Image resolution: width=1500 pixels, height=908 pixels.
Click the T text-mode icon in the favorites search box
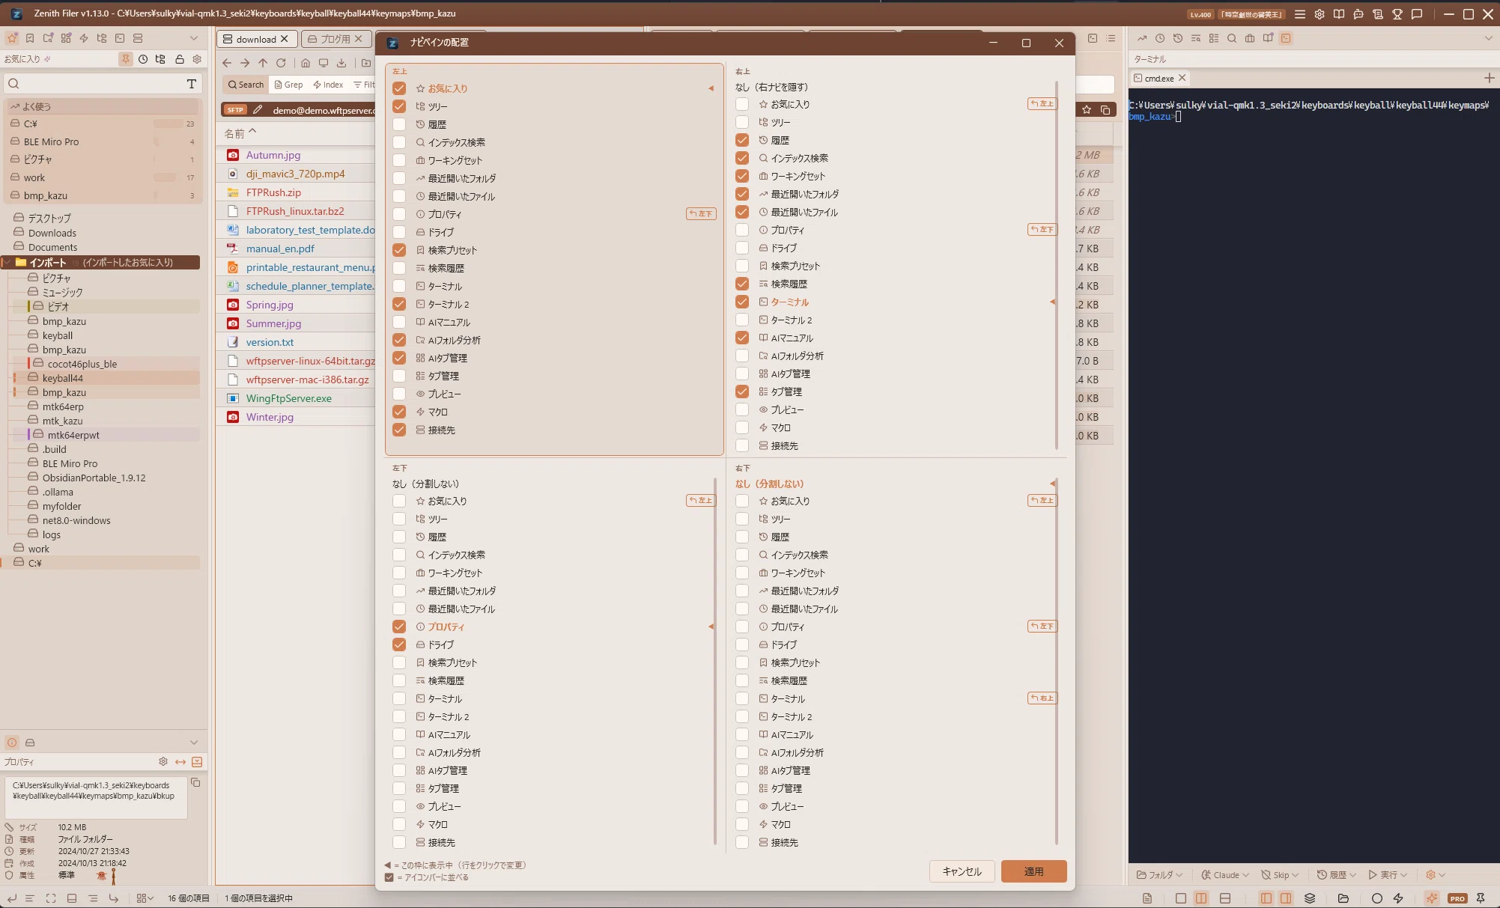point(192,84)
